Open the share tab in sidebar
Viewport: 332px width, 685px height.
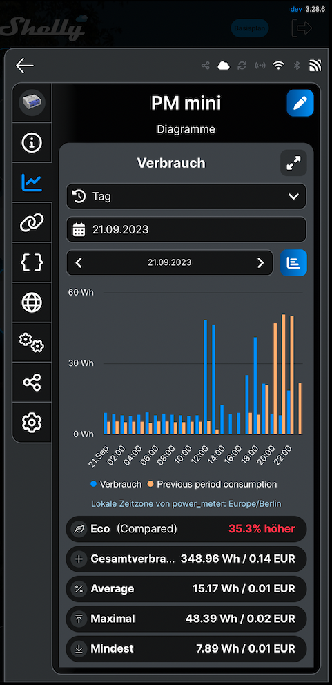click(32, 383)
